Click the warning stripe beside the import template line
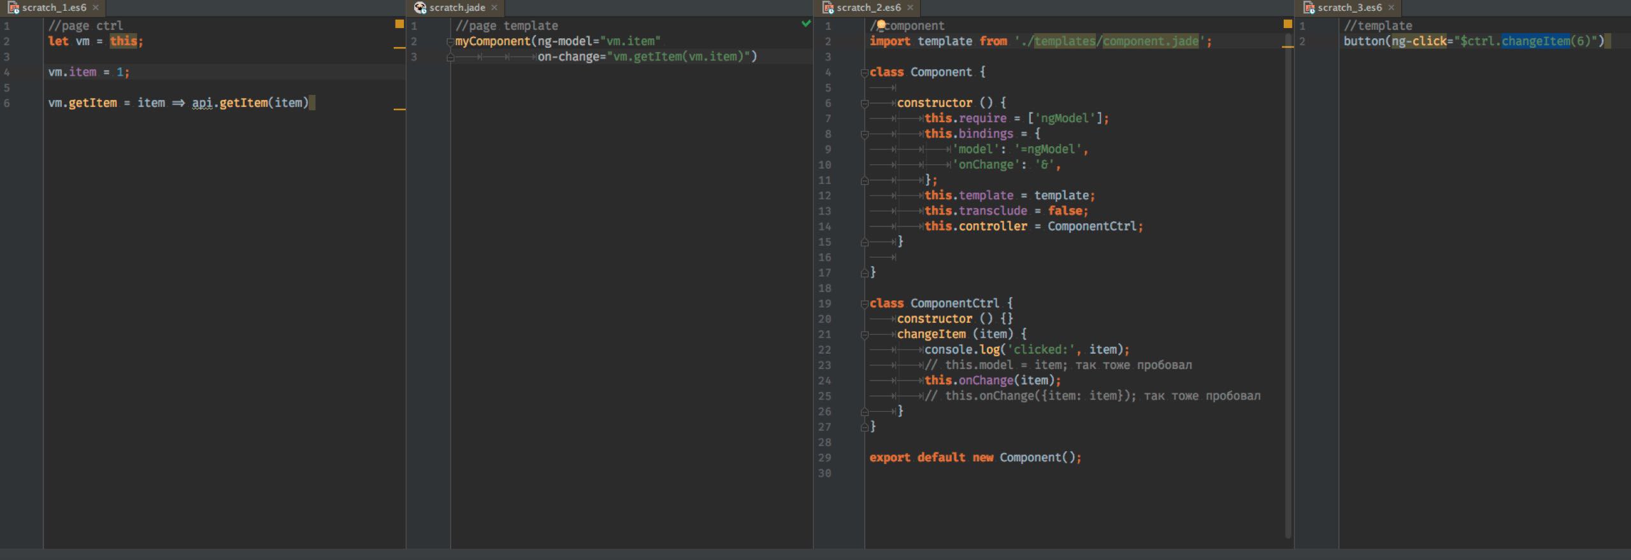The width and height of the screenshot is (1631, 560). pyautogui.click(x=1288, y=47)
